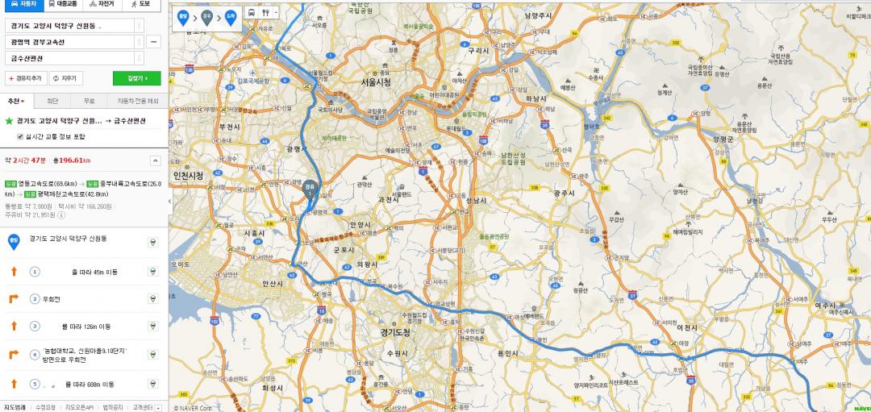
Task: Select the 대중교통 public transit tab
Action: click(62, 4)
